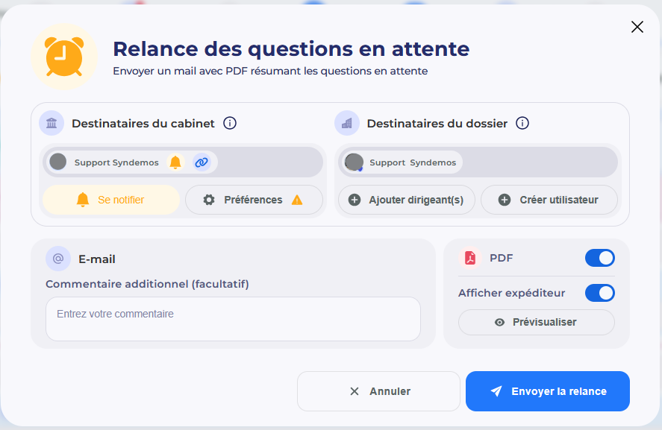This screenshot has width=662, height=430.
Task: Click Ajouter dirigeant(s)
Action: [x=407, y=200]
